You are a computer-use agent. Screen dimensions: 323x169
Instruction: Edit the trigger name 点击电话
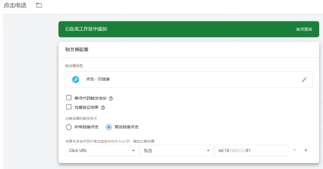[x=15, y=6]
